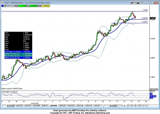Maximize the chart window

(151, 3)
